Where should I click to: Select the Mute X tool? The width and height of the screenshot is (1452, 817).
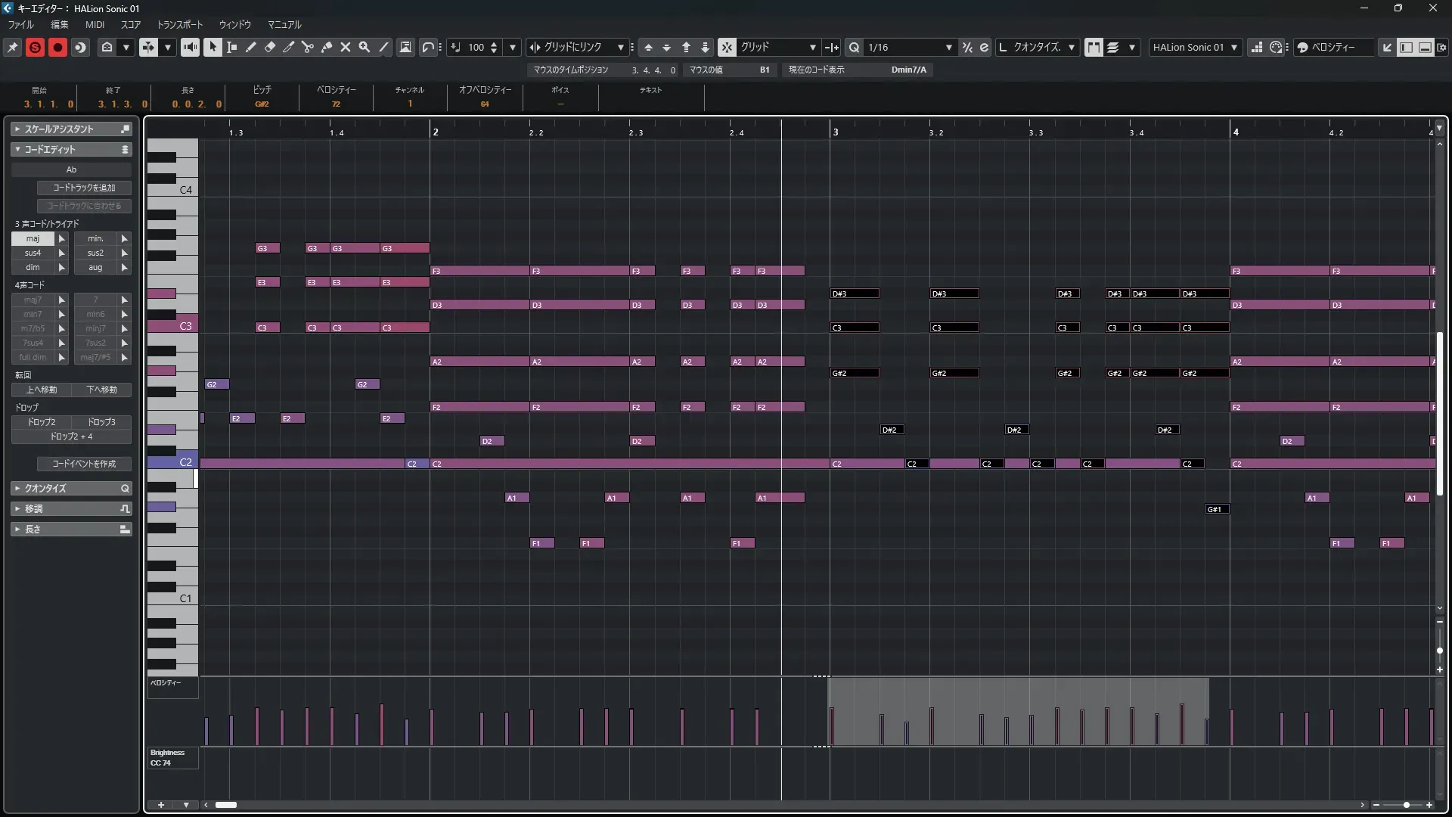tap(346, 47)
